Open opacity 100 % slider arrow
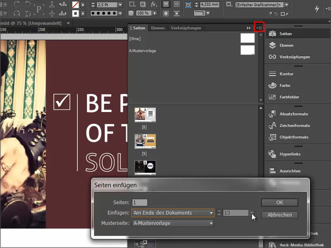The width and height of the screenshot is (331, 248). click(x=155, y=13)
